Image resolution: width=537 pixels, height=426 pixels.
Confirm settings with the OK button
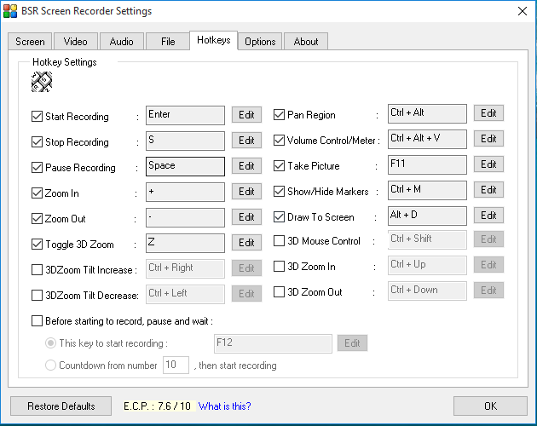point(490,406)
